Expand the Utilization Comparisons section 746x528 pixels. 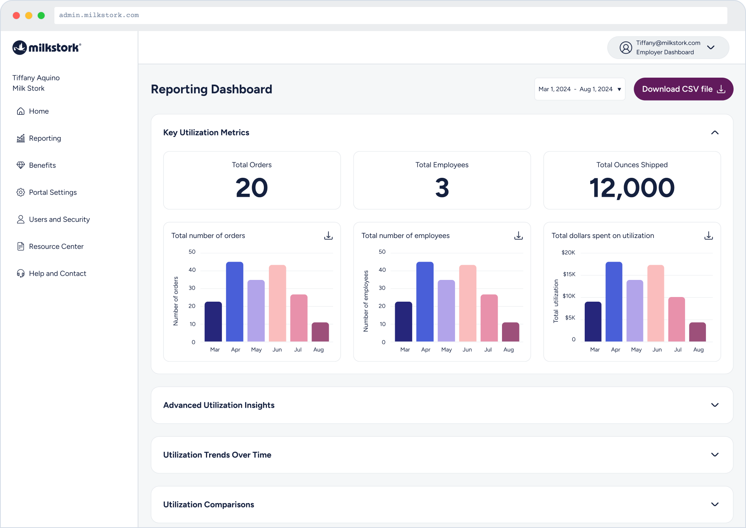715,504
